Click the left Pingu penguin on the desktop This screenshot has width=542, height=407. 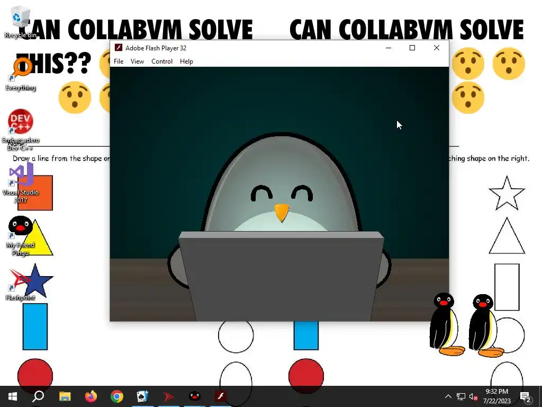pos(447,324)
